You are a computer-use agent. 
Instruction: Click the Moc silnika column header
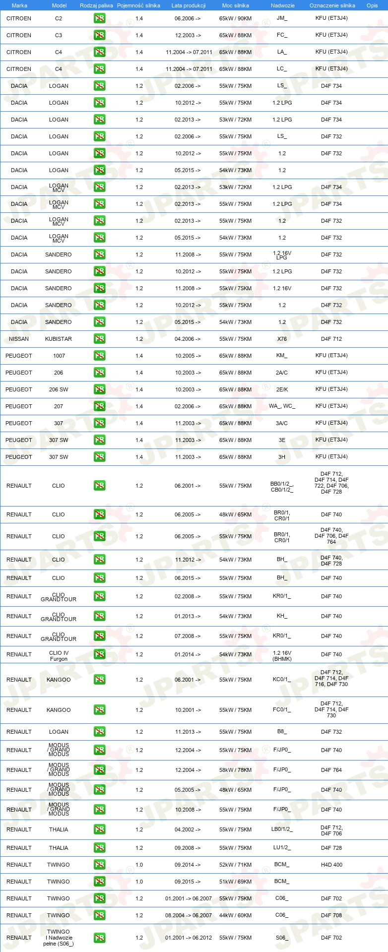(236, 5)
